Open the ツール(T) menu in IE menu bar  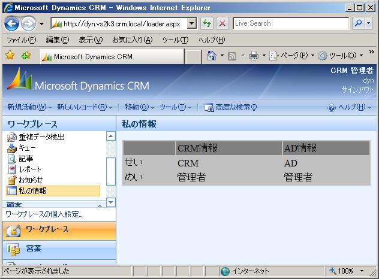(x=175, y=40)
